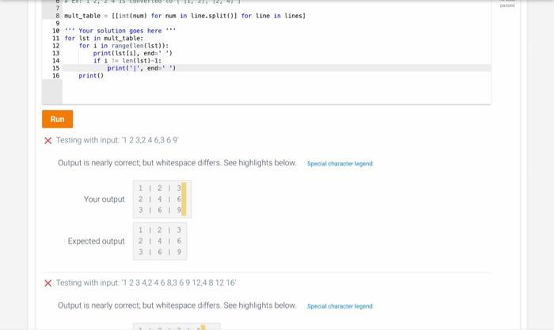This screenshot has height=330, width=554.
Task: Click 'Testing with input: 1 2 3,2 4 6,3 6 9' text
Action: (117, 140)
